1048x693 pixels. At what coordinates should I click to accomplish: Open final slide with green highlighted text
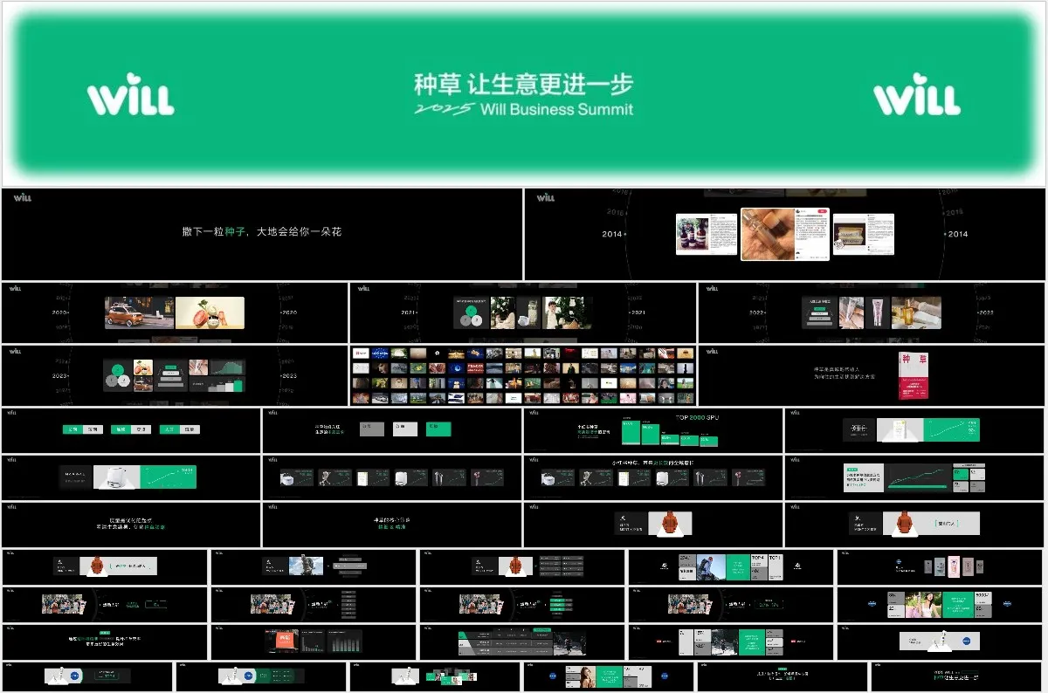click(958, 676)
